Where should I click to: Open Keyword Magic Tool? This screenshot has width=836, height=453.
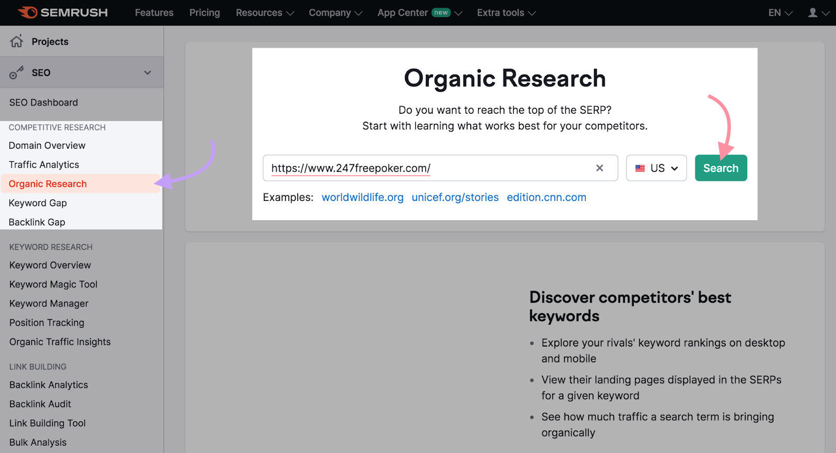53,284
